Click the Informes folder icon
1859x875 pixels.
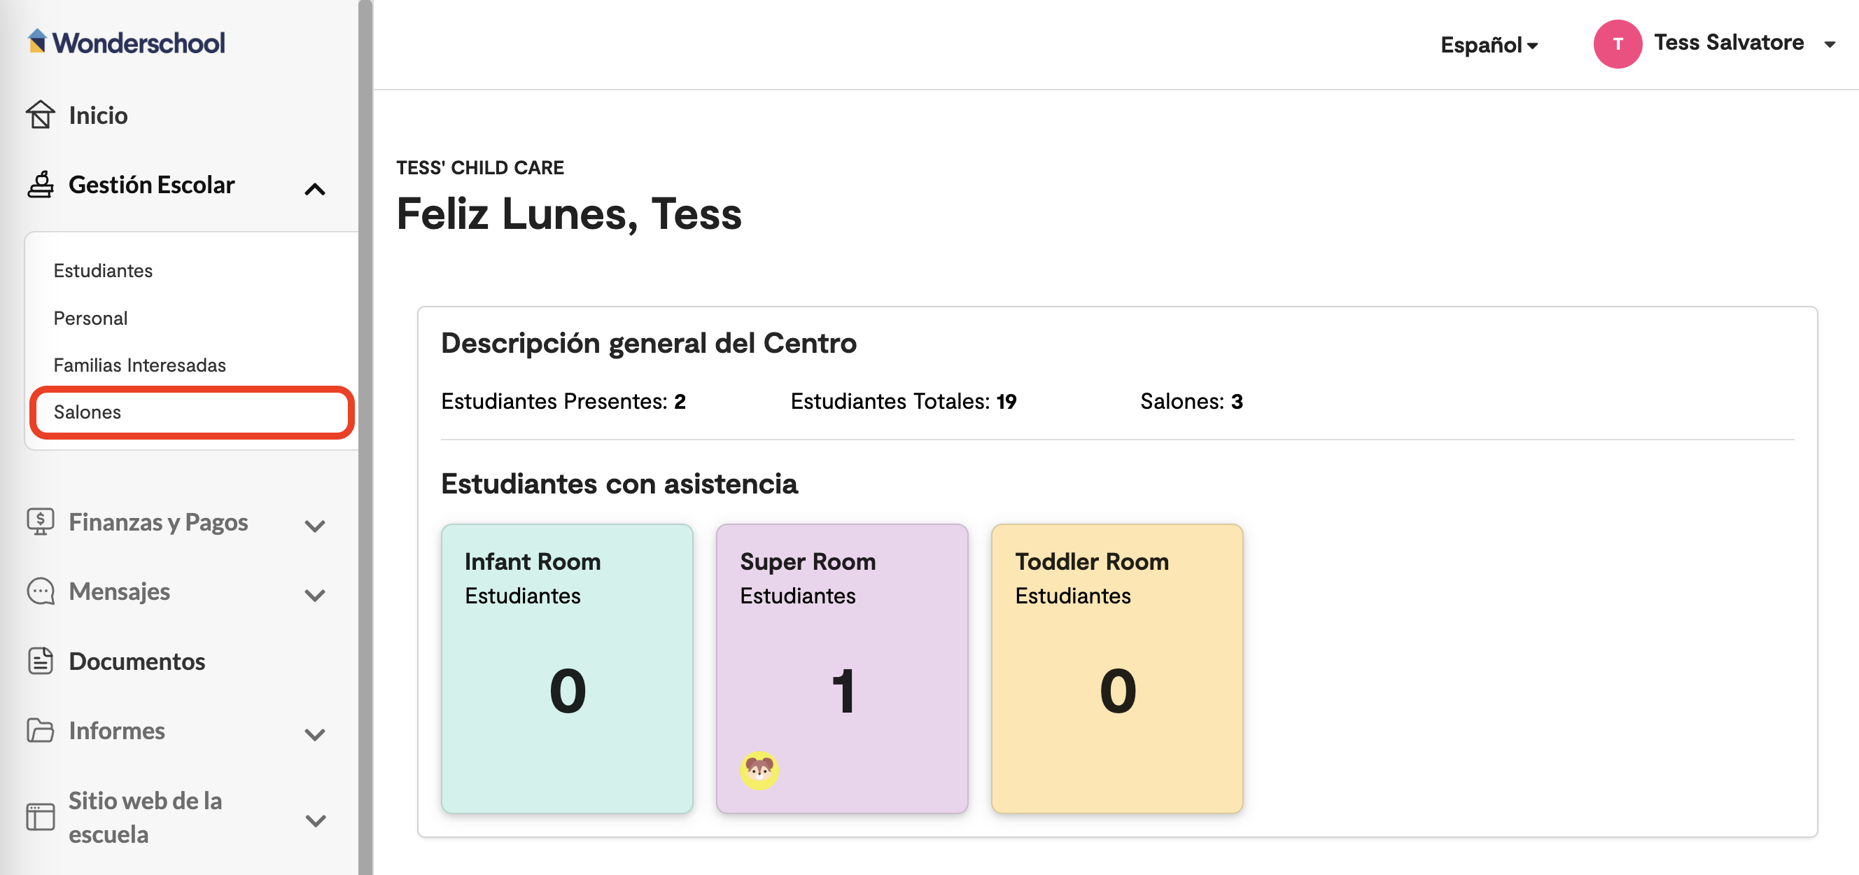tap(41, 730)
